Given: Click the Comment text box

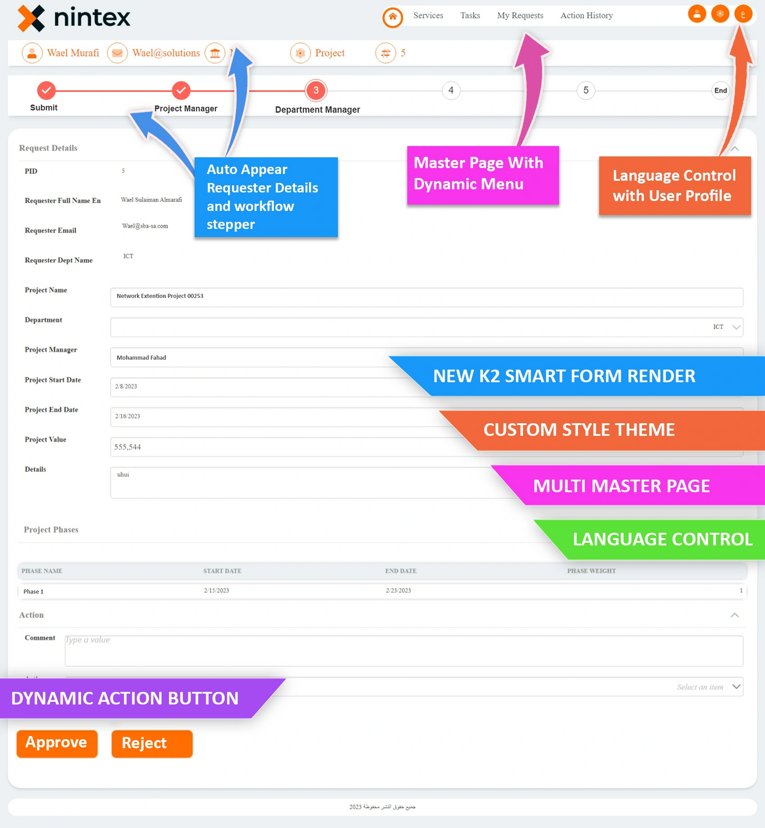Looking at the screenshot, I should pyautogui.click(x=404, y=651).
